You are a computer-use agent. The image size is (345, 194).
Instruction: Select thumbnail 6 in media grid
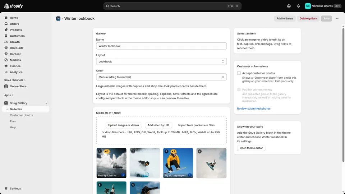click(x=145, y=188)
